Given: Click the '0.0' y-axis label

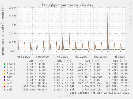Looking at the screenshot, I should (13, 51).
